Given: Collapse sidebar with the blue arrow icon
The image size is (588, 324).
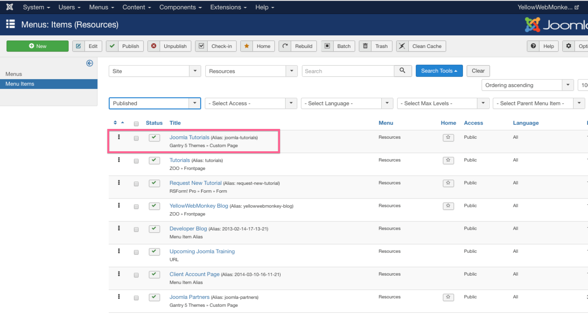Looking at the screenshot, I should [x=90, y=63].
